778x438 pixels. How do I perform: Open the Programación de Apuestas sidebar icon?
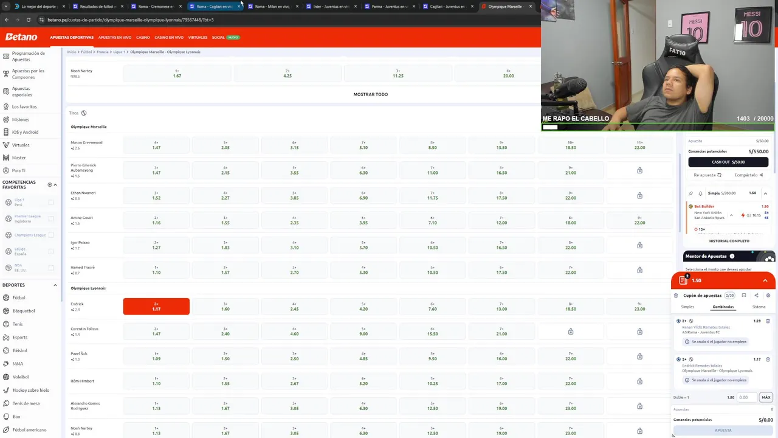(x=5, y=57)
